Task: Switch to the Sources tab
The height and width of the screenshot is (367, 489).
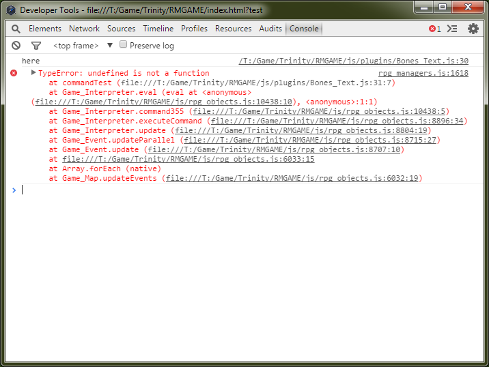Action: (x=122, y=29)
